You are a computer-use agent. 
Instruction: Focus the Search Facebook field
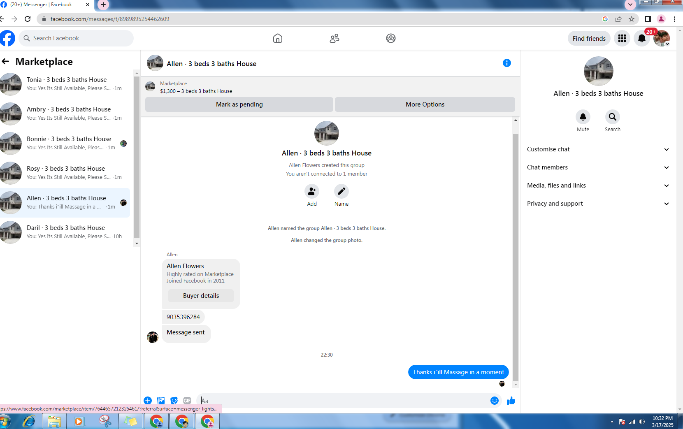(x=76, y=38)
